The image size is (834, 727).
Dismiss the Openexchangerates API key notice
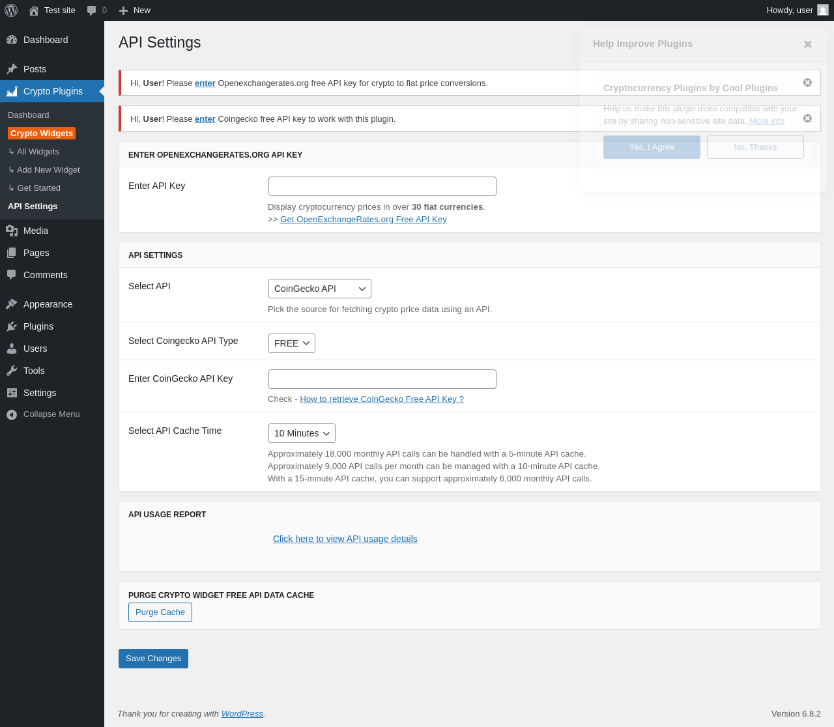(807, 83)
